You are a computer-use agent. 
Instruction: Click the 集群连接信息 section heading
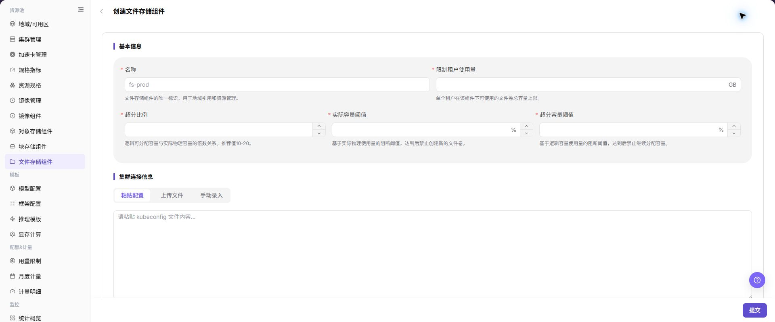point(136,177)
